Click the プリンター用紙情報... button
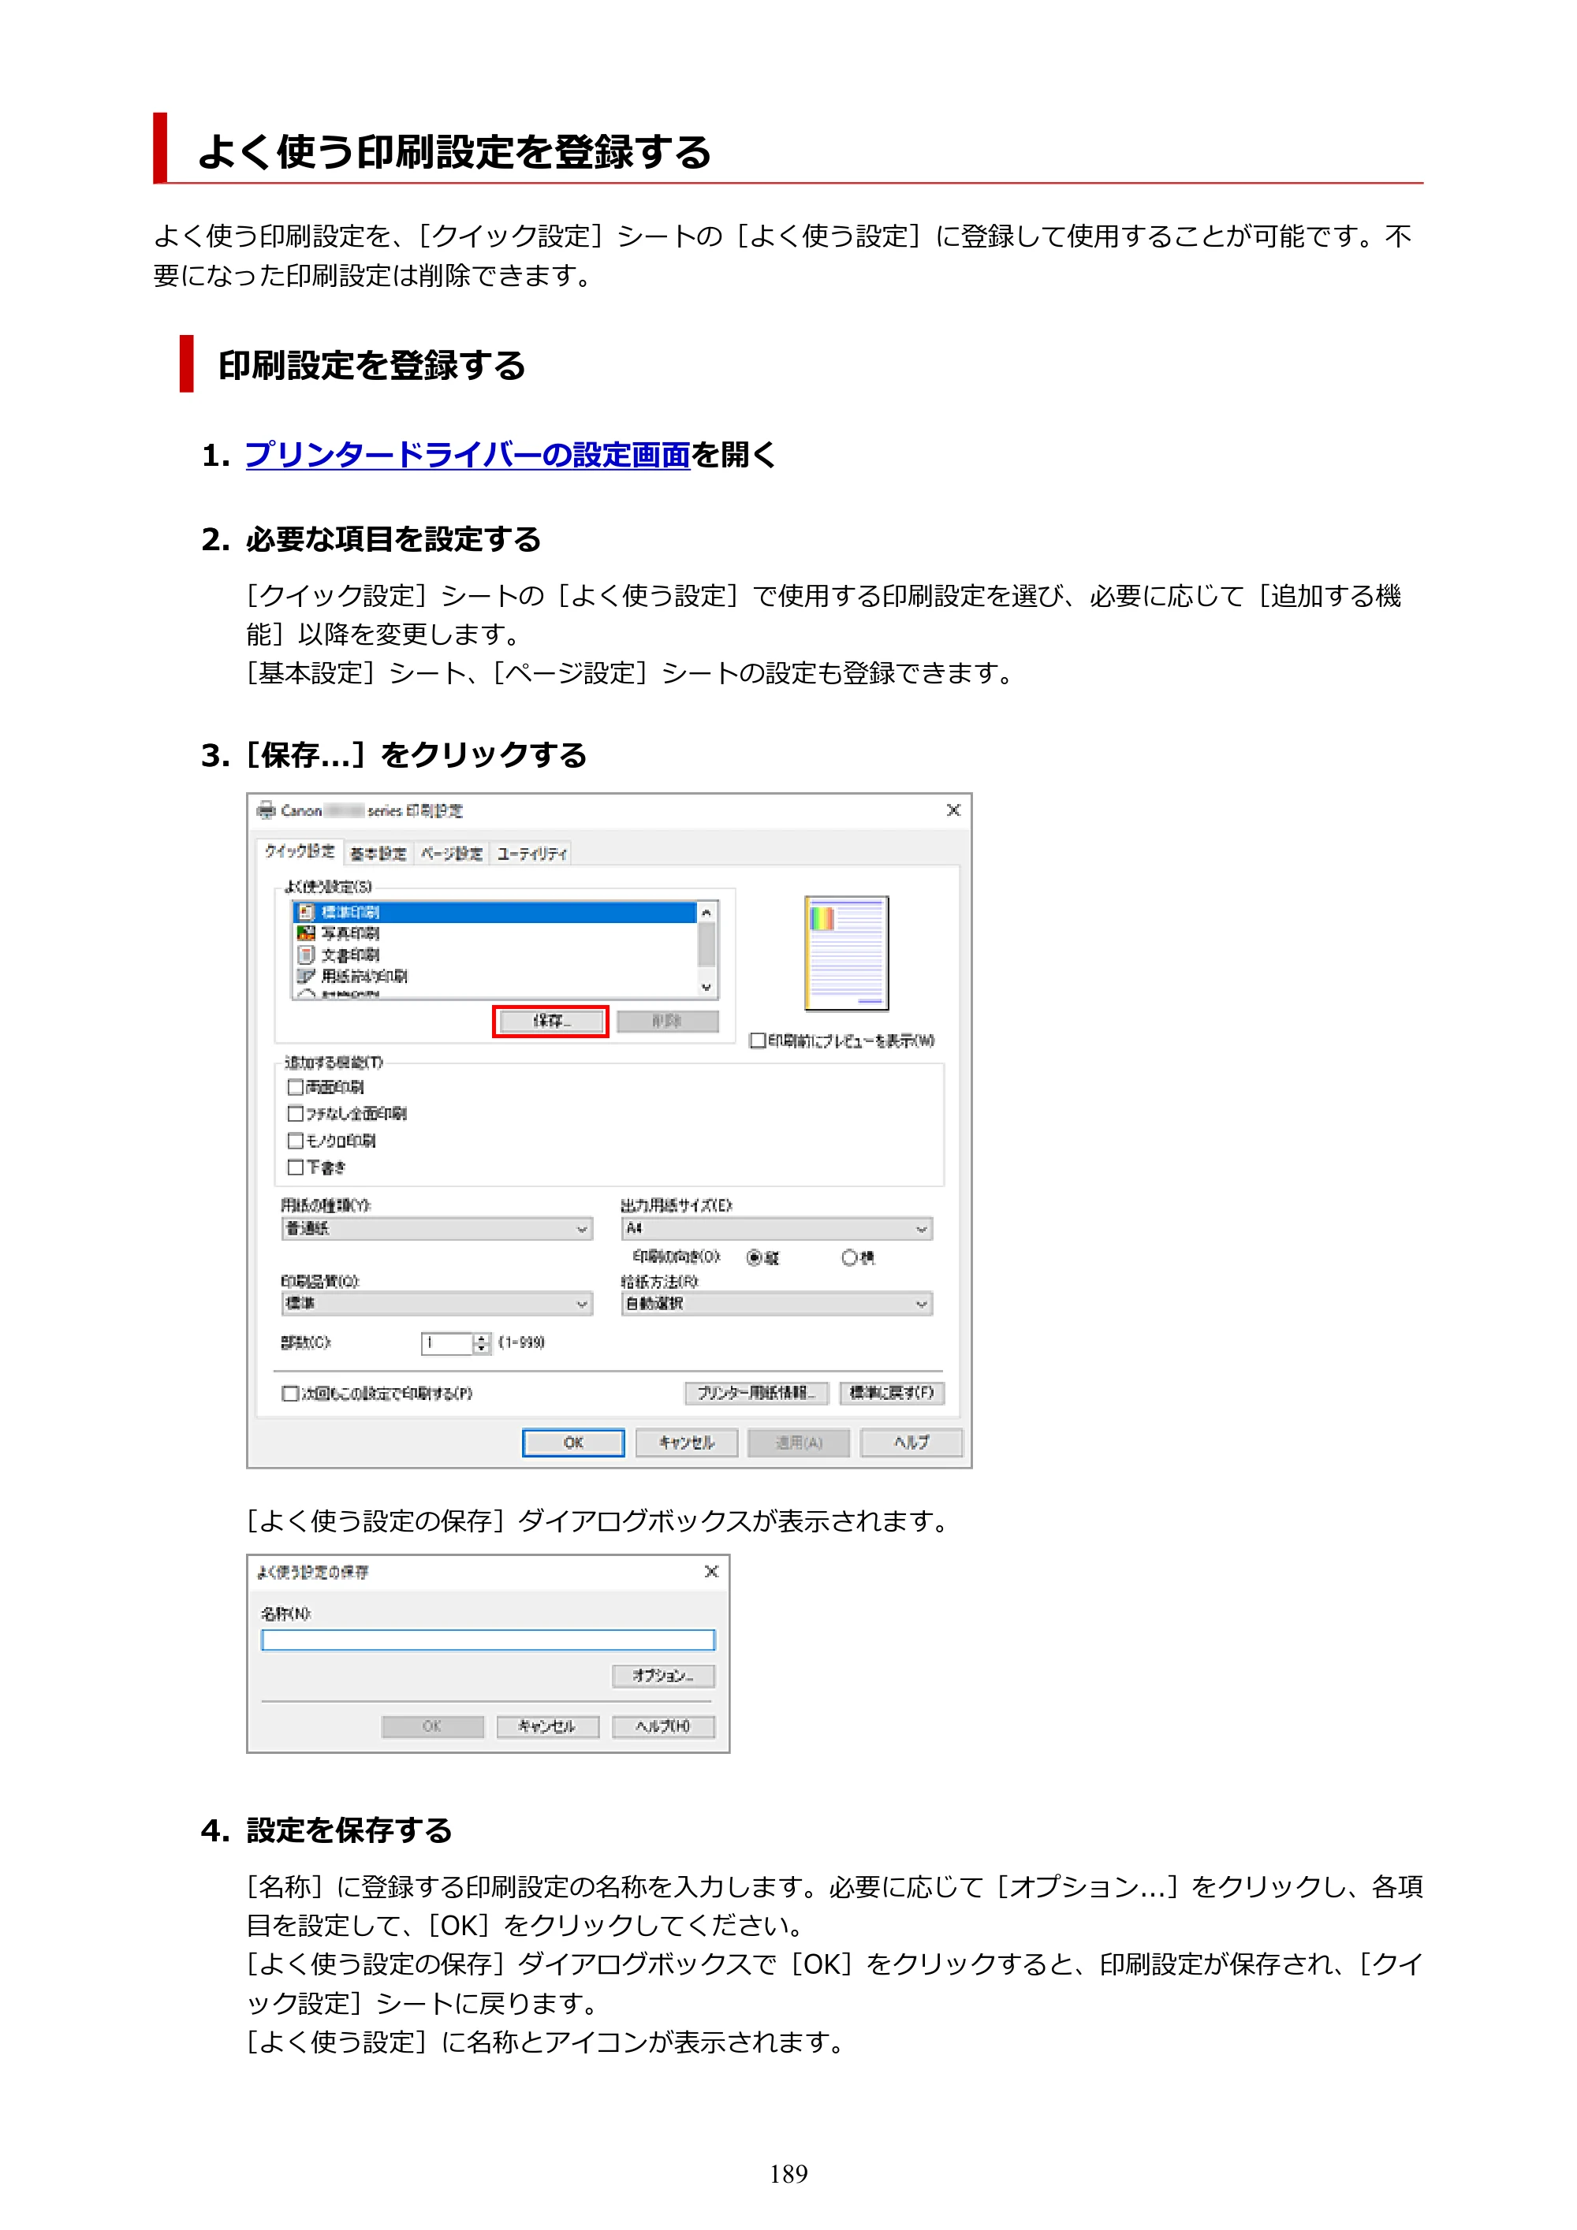 tap(756, 1394)
